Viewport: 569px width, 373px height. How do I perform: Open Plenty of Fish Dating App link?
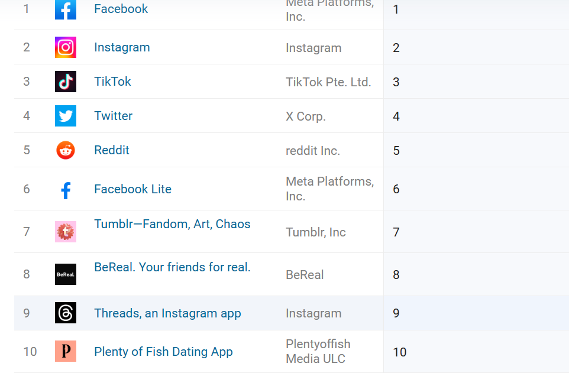163,352
